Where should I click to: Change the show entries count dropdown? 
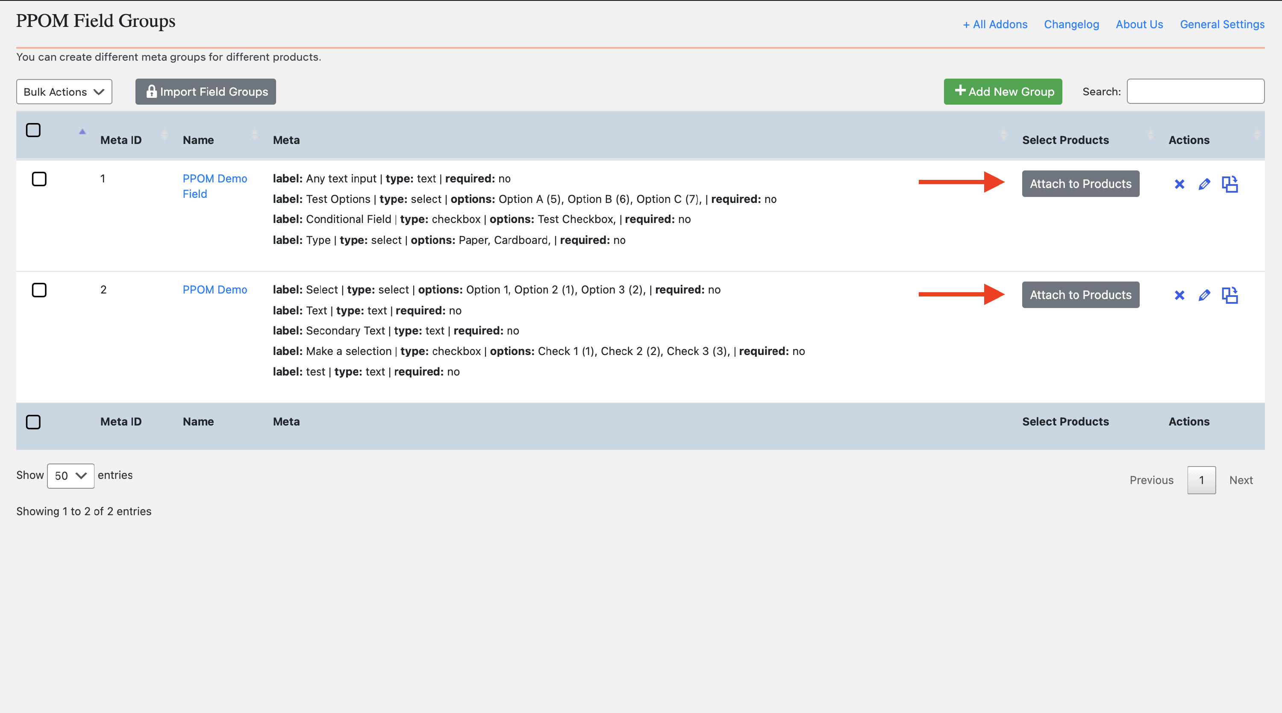point(70,475)
